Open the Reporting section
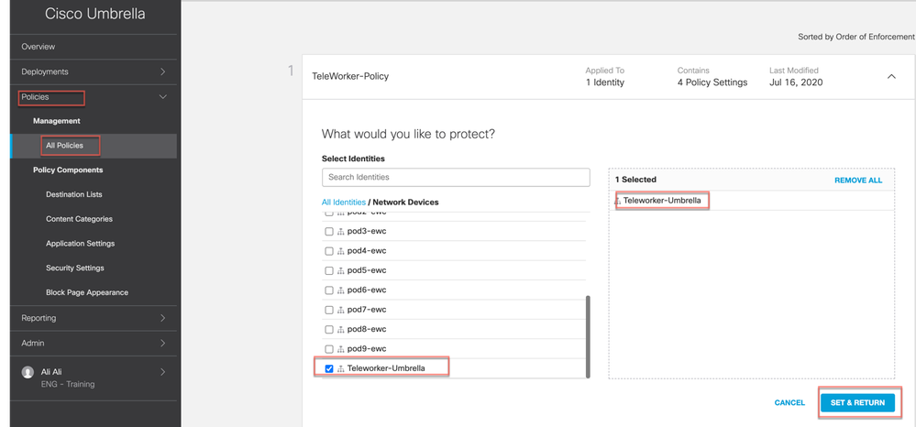This screenshot has width=916, height=427. point(39,318)
